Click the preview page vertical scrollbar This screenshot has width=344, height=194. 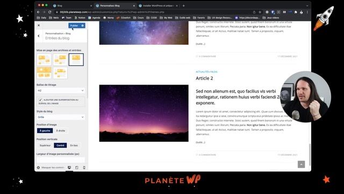click(310, 155)
